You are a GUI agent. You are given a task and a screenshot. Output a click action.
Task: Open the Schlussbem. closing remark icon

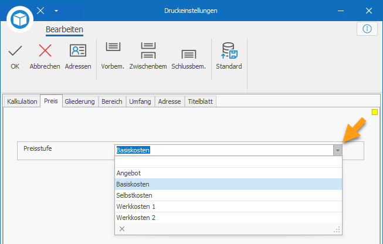[x=189, y=54]
